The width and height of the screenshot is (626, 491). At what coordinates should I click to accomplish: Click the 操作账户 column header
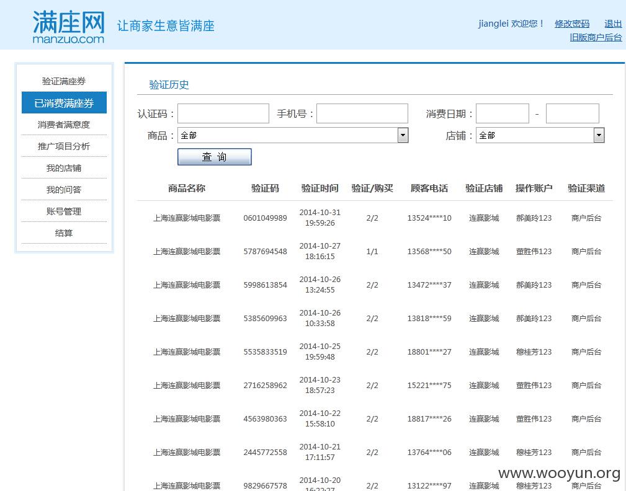coord(534,188)
